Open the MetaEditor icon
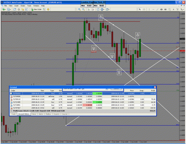The height and width of the screenshot is (144, 186). point(44,9)
